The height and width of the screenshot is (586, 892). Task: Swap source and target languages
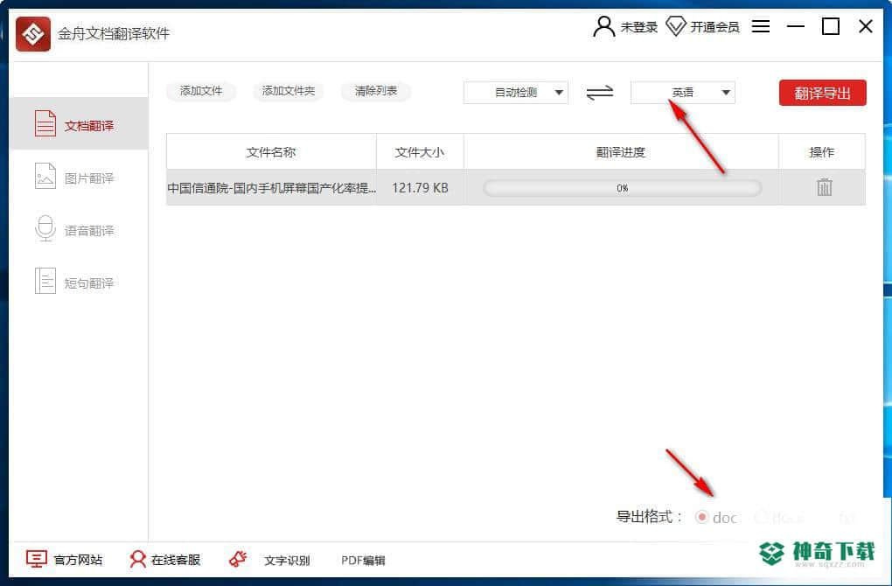(x=600, y=92)
